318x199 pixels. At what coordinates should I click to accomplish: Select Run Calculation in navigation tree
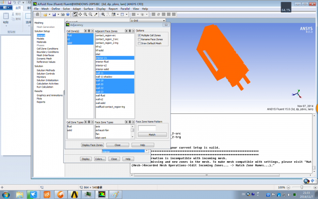point(45,87)
